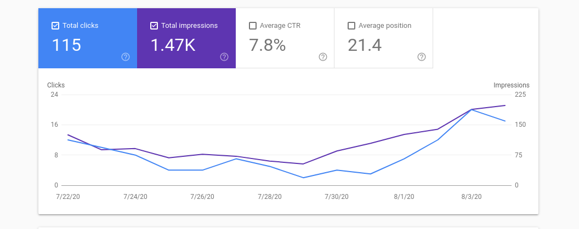Click the 75 impressions axis value

519,155
